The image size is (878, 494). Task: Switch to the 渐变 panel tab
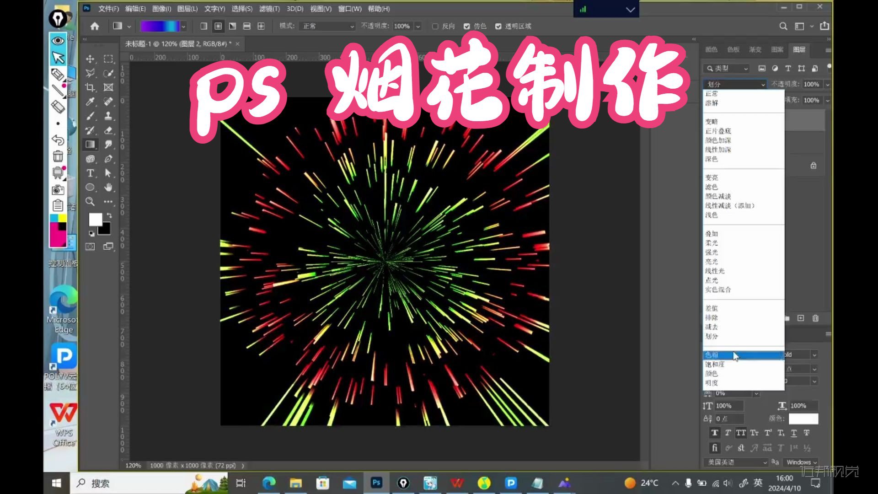[755, 49]
